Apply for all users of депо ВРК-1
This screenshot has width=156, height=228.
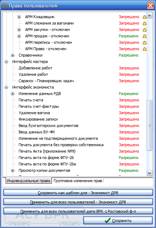pyautogui.click(x=78, y=211)
